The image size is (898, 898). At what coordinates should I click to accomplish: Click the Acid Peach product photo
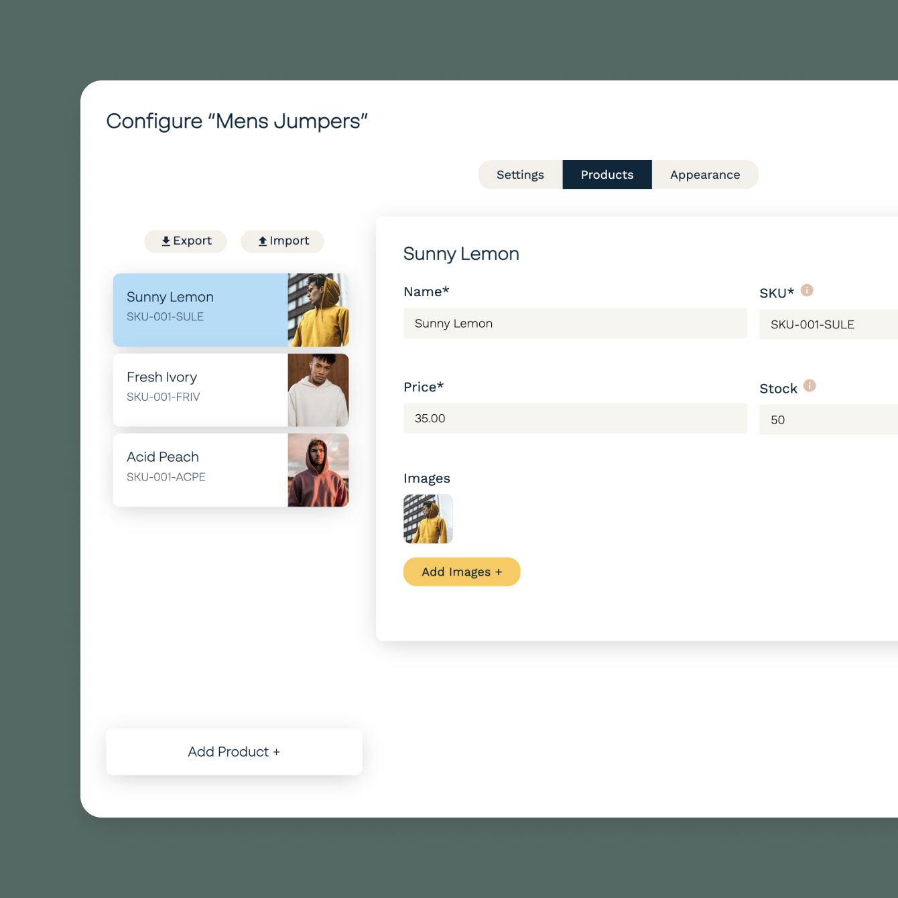[318, 470]
